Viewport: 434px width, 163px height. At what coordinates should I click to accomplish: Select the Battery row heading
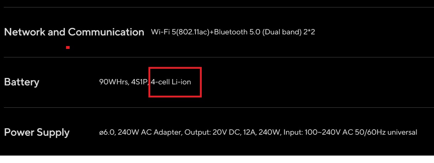(x=22, y=82)
